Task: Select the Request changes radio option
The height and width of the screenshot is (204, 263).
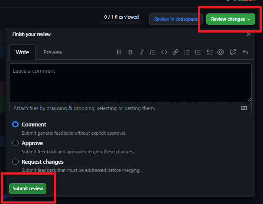Action: (16, 162)
